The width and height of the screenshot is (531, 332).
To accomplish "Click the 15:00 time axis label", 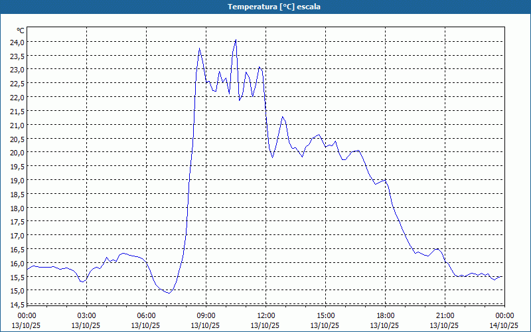I will pos(325,316).
